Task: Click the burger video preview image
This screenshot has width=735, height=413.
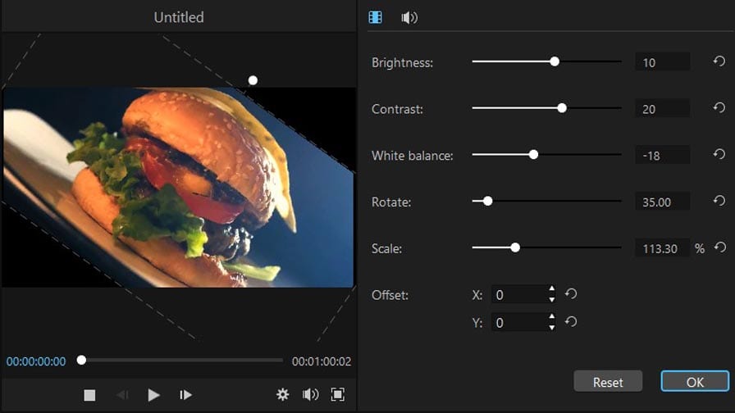Action: 178,188
